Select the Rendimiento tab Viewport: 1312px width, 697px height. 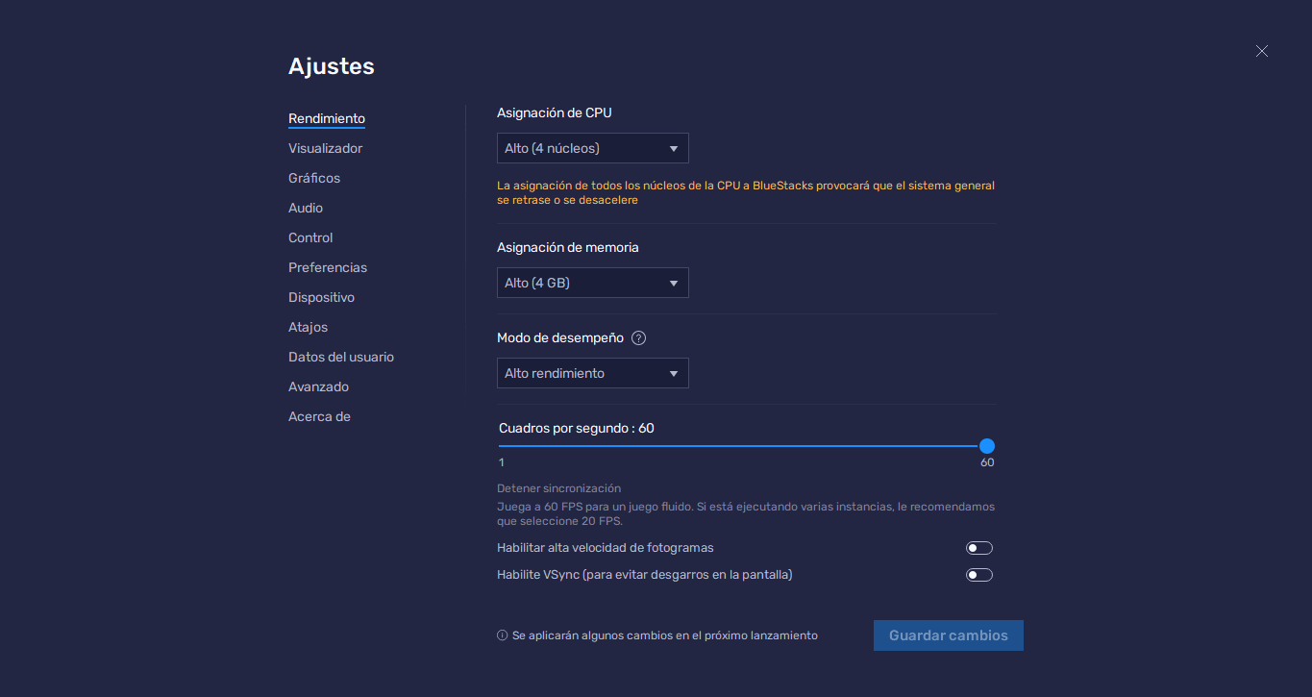327,118
